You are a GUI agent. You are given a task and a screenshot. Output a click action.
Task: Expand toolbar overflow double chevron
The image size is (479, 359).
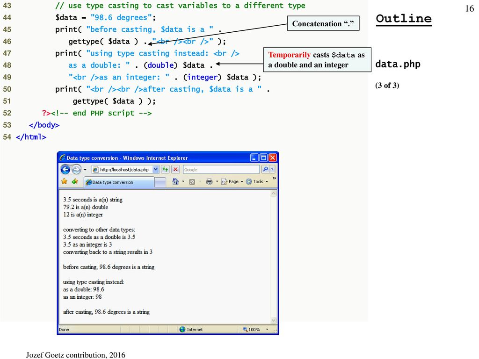274,179
